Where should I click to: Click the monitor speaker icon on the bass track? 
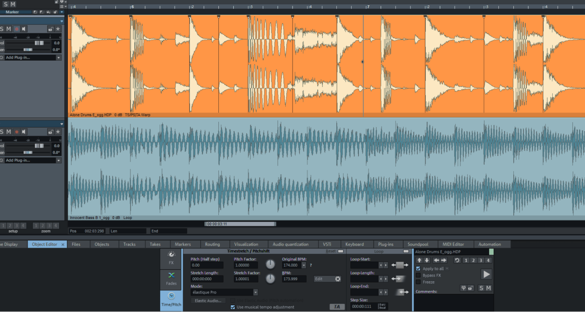(24, 131)
